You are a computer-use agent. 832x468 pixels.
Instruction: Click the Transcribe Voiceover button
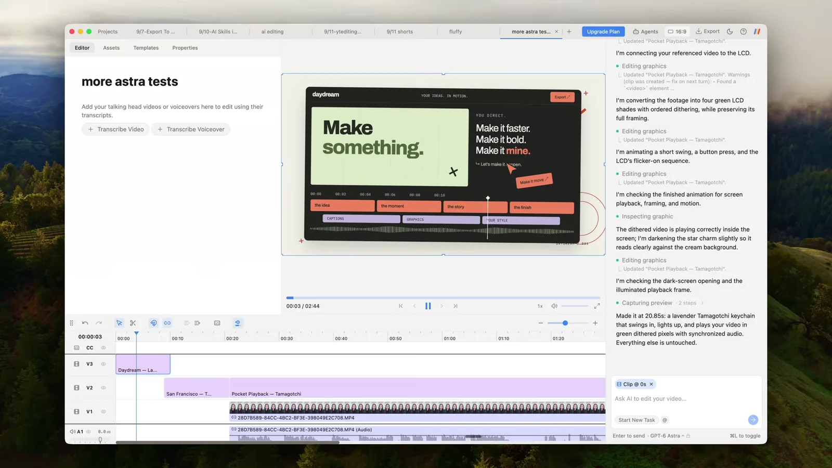(191, 129)
